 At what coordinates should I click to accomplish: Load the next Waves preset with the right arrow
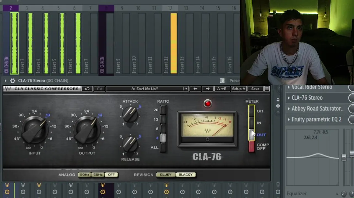[208, 89]
